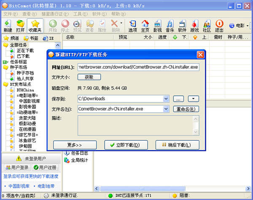
Task: Click the 未登录通行证 status bar icon
Action: click(46, 196)
